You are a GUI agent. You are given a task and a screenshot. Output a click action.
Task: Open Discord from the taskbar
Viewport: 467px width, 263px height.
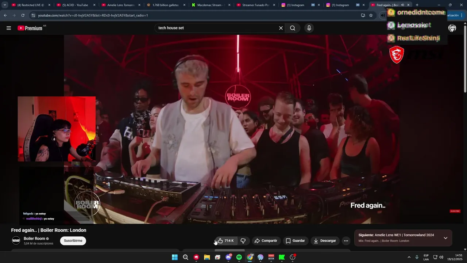pos(228,258)
